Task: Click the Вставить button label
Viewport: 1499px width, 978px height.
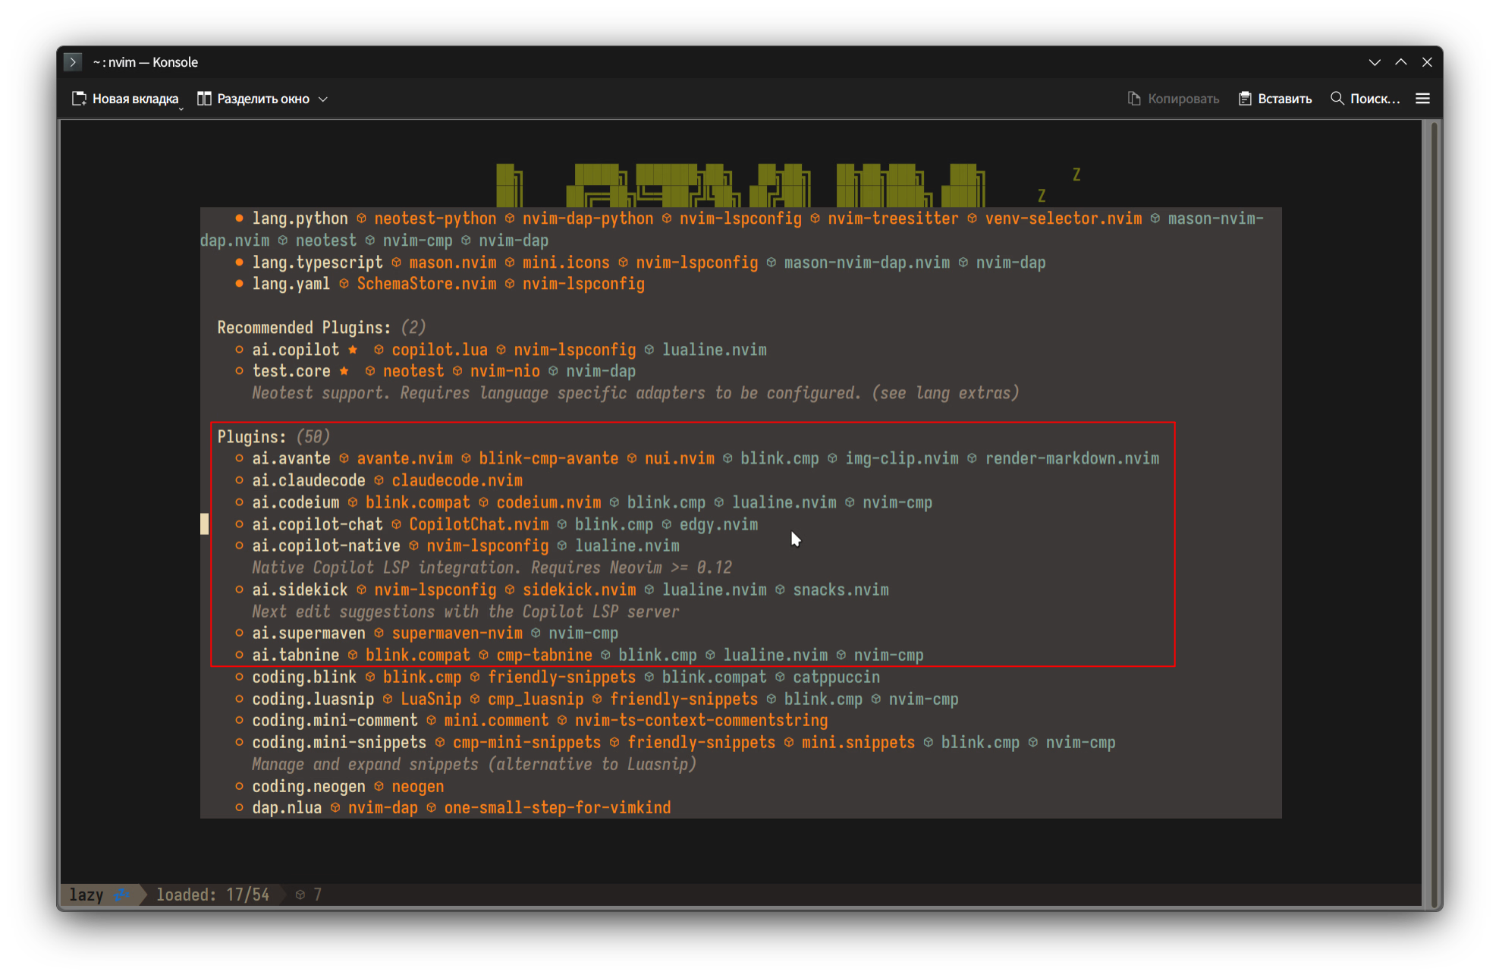Action: click(x=1284, y=99)
